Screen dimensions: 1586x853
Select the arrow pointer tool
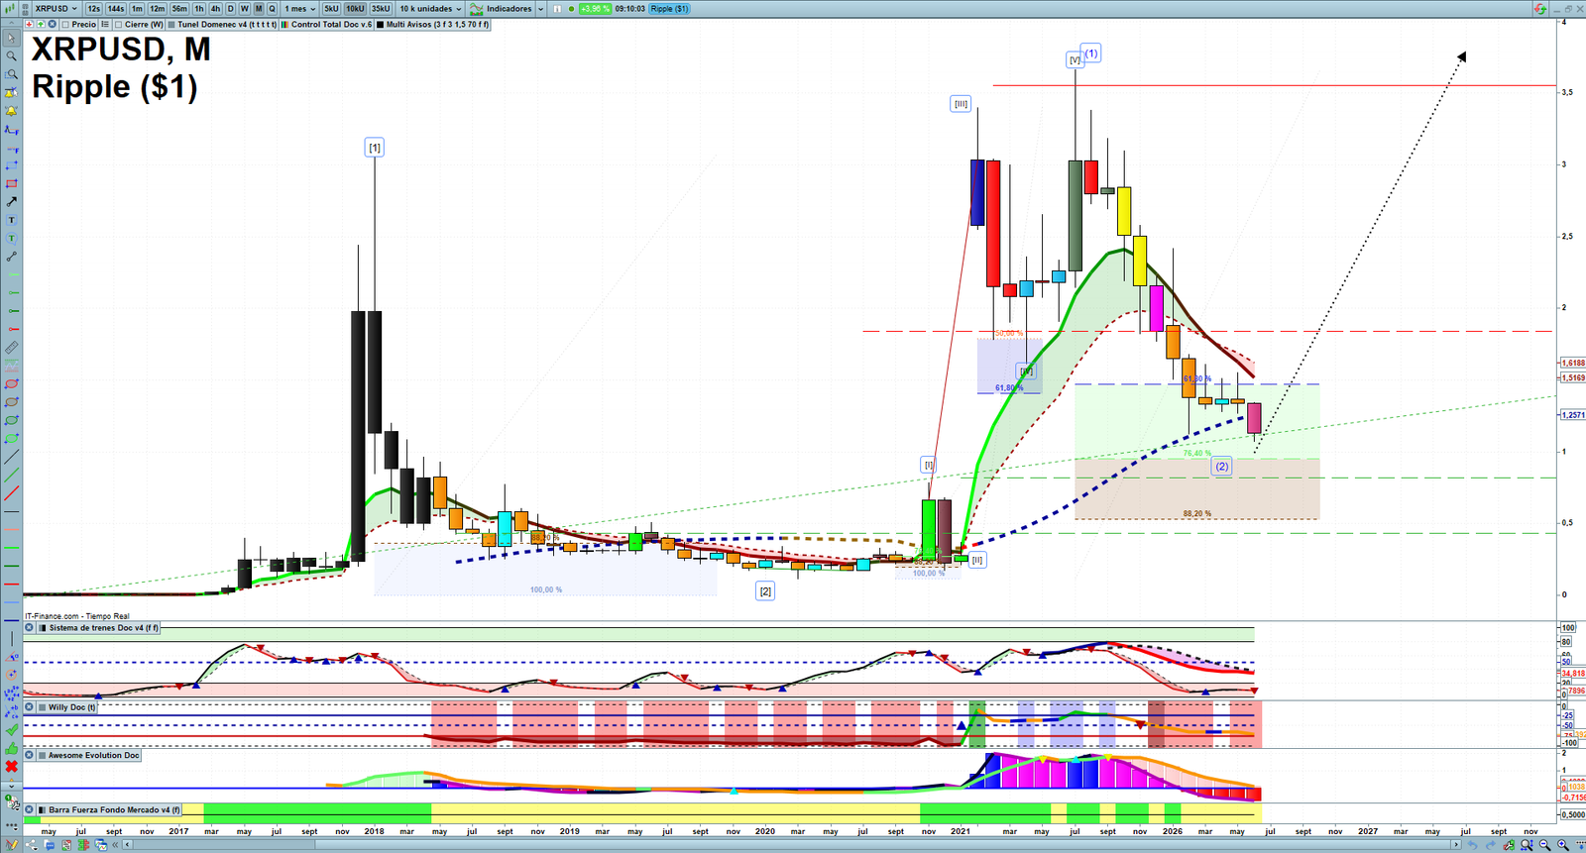click(11, 38)
